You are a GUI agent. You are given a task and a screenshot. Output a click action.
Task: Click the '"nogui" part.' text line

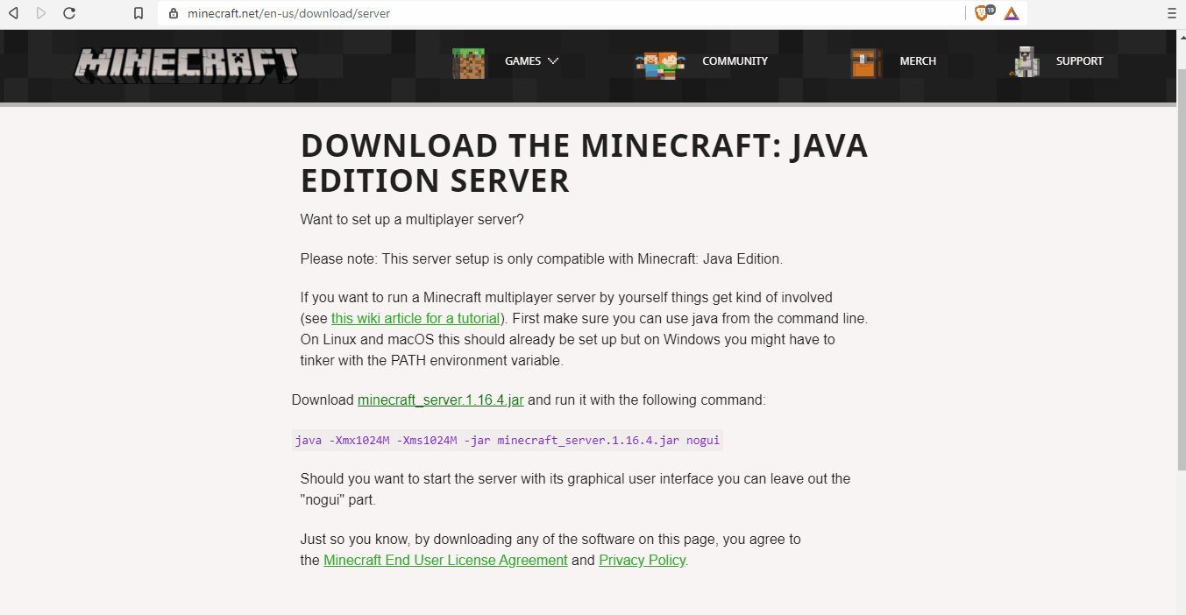tap(338, 500)
